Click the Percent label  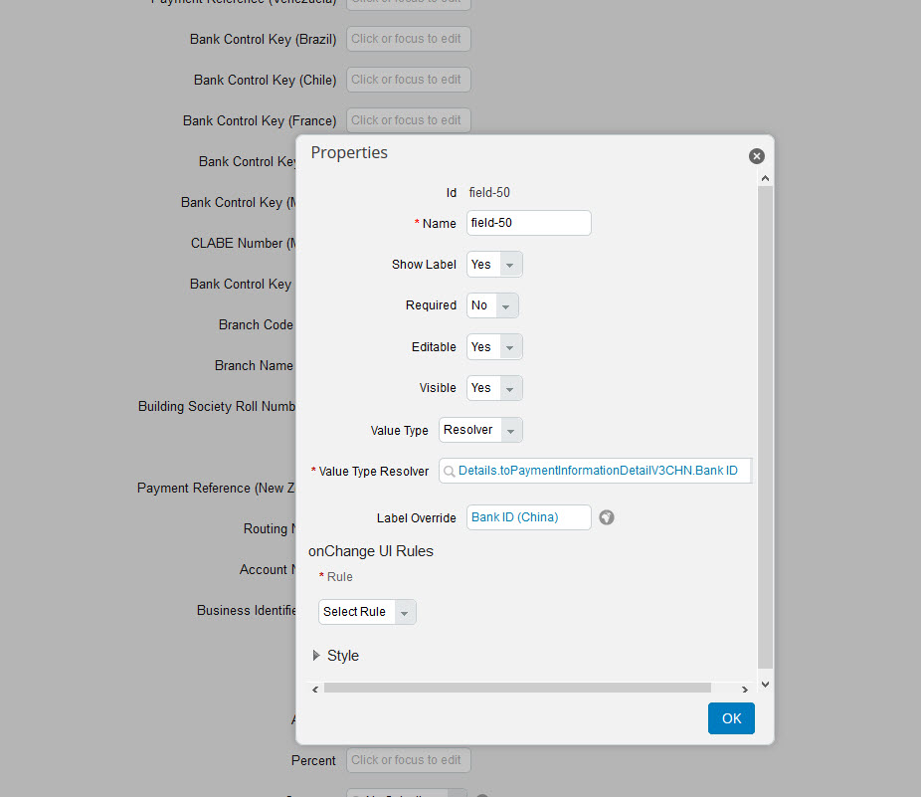click(x=313, y=760)
